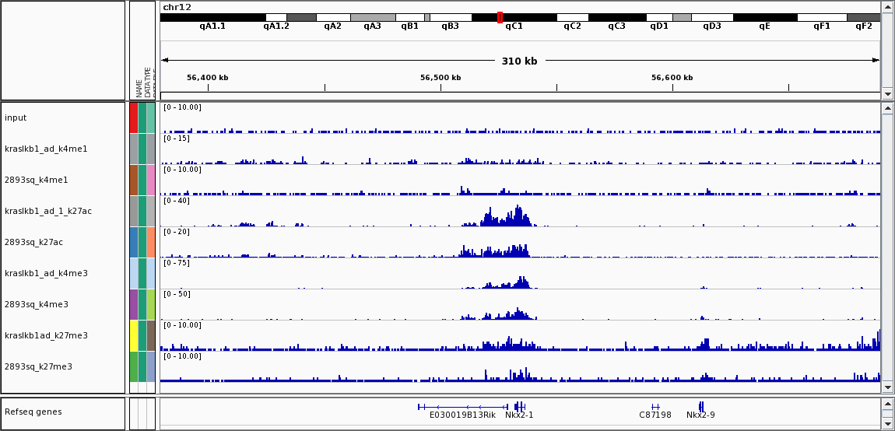The image size is (895, 431).
Task: Click the NAME attribute column header
Action: point(139,88)
